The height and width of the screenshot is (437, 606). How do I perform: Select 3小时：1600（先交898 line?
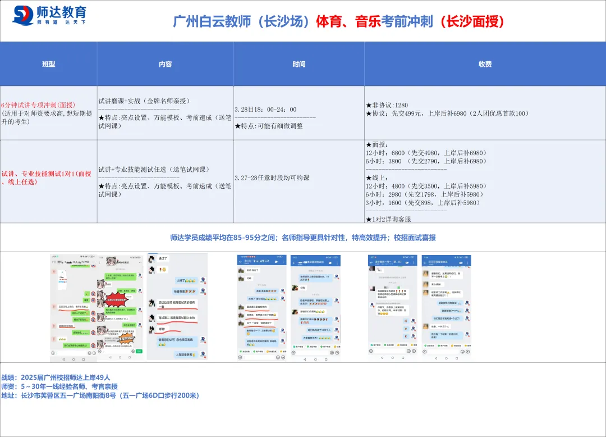point(423,203)
